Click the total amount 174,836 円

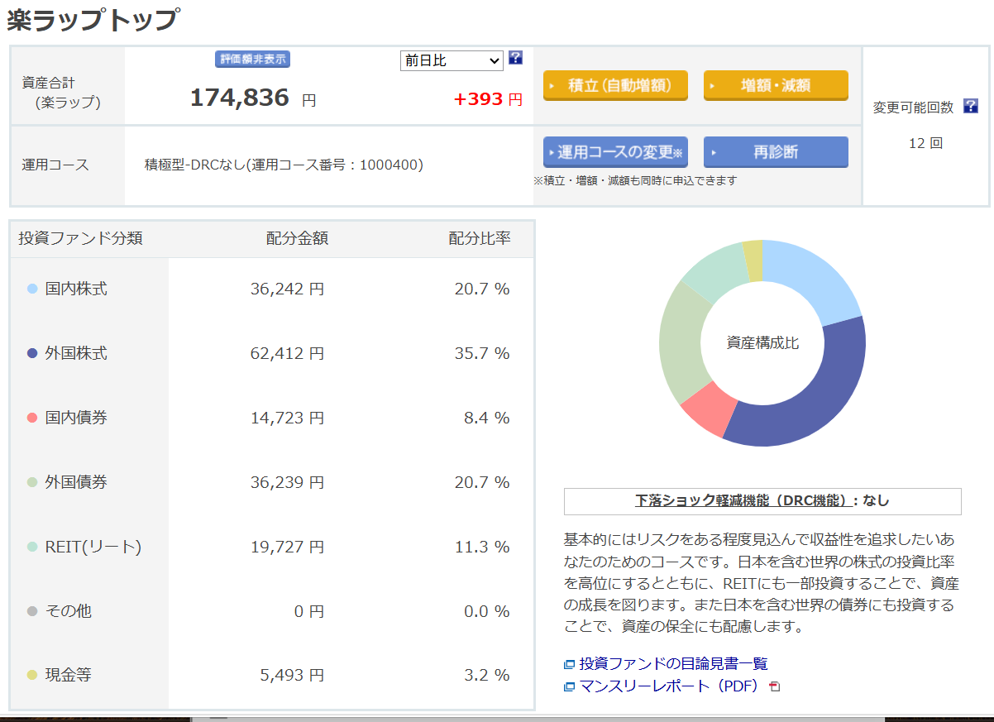[253, 98]
